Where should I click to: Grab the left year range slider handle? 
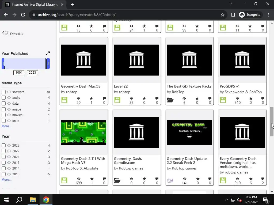click(x=3, y=64)
